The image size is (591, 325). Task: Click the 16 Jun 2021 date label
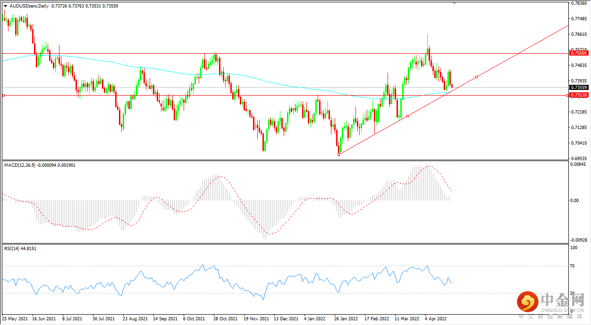[x=45, y=318]
